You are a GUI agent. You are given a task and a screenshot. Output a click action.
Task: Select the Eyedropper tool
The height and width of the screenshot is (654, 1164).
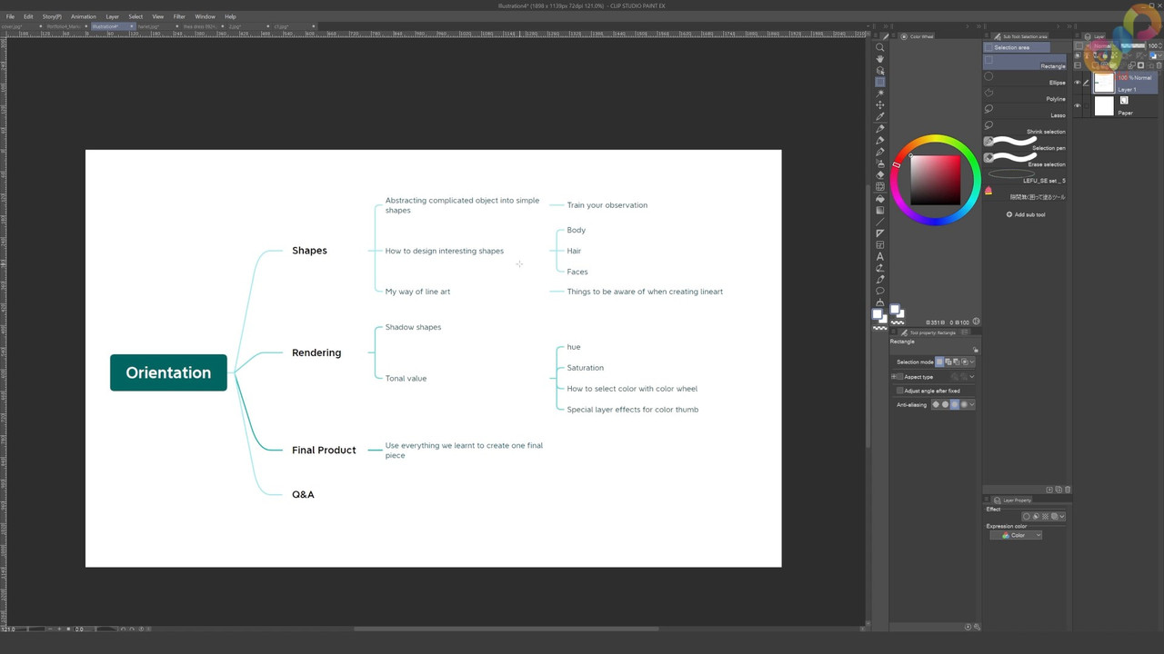pos(880,117)
